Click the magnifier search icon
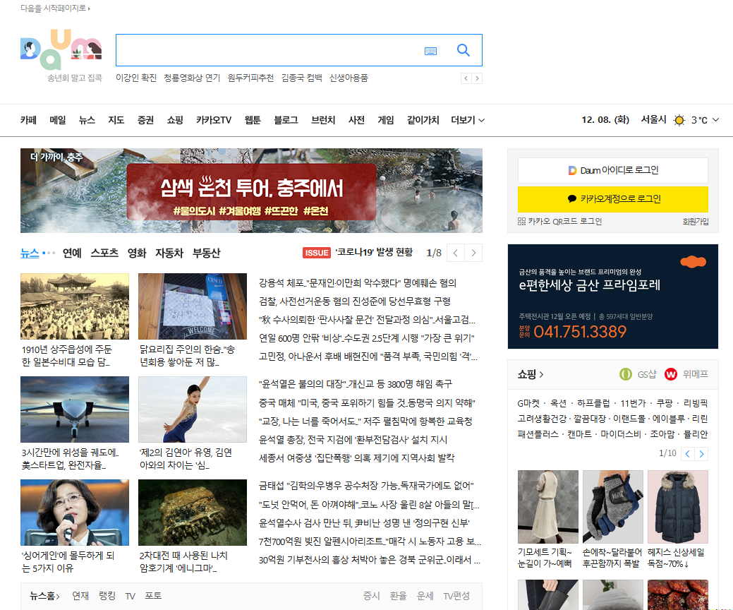Viewport: 733px width, 610px height. 464,50
